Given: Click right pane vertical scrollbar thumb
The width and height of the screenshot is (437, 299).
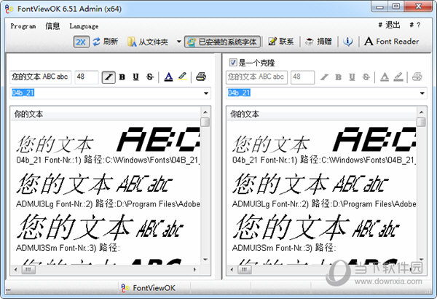Looking at the screenshot, I should (422, 122).
